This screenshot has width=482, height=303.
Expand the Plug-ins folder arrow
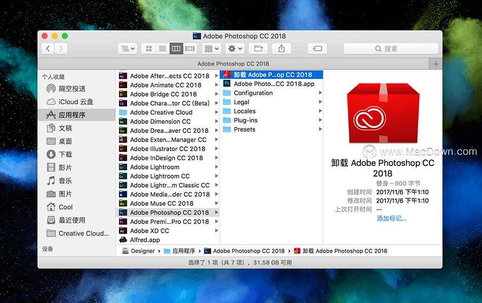pyautogui.click(x=320, y=120)
